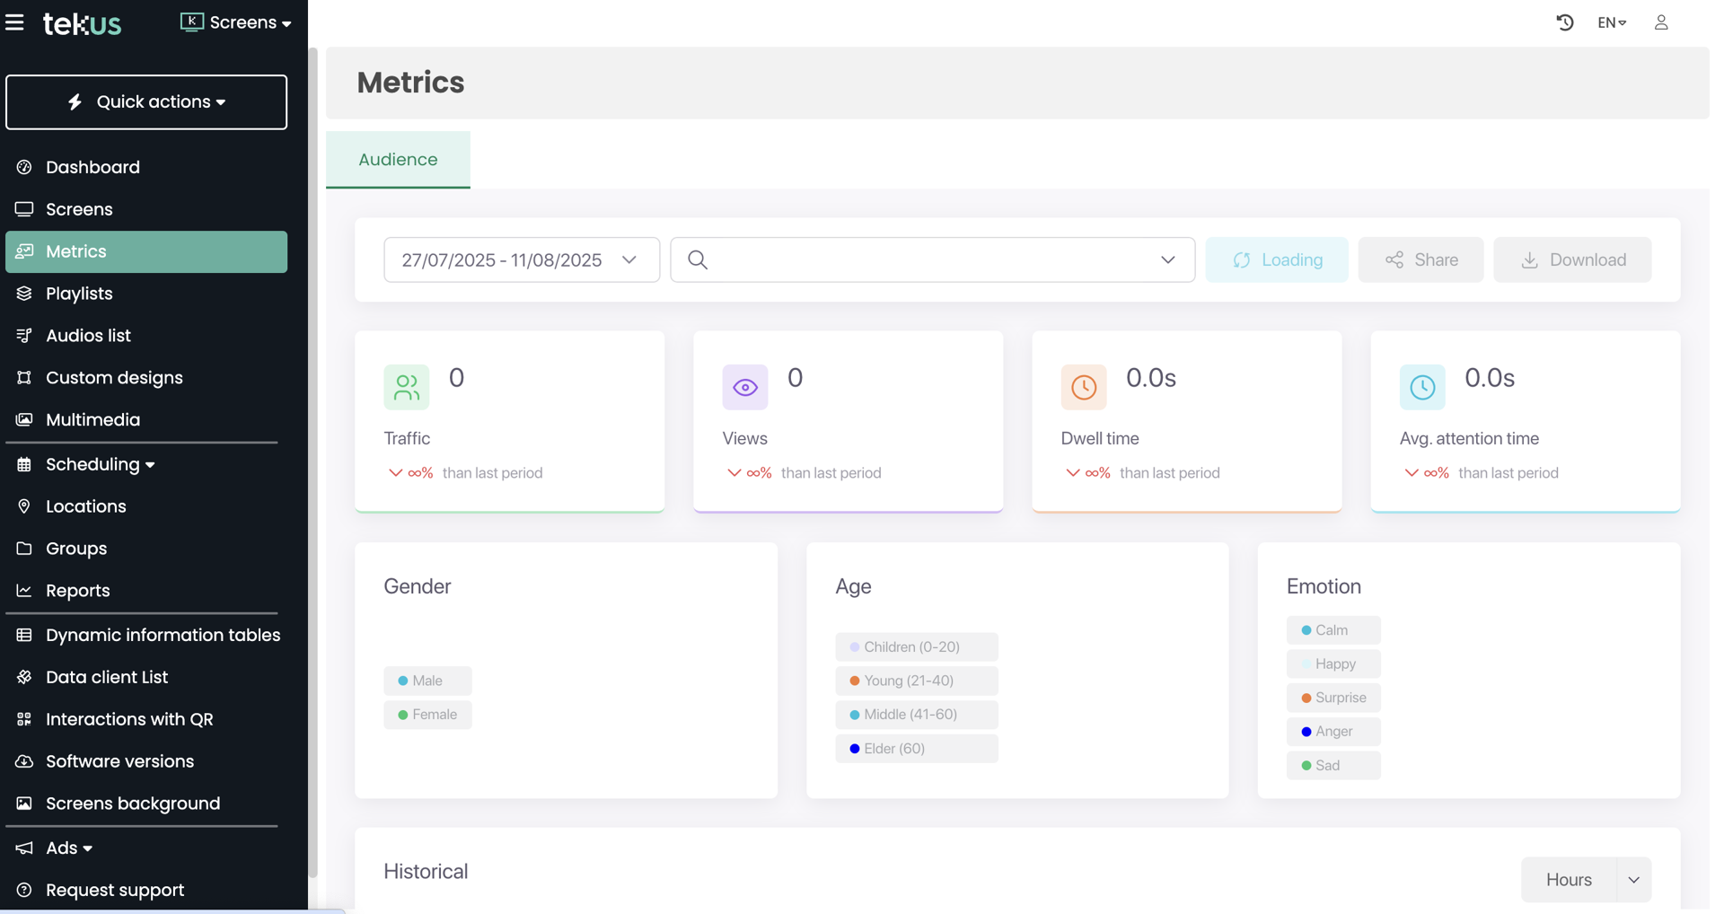Toggle the Surprise emotion legend
Screen dimensions: 1724x914
[x=1333, y=698]
